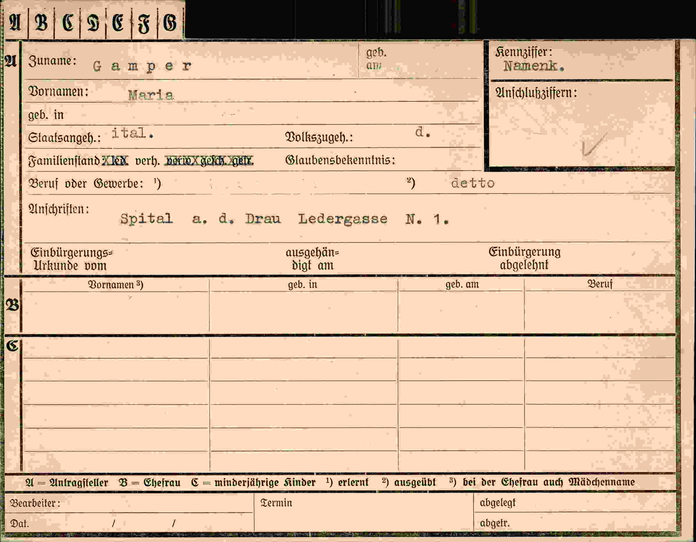Click the 'geb. in' column header in section B
This screenshot has width=696, height=542.
tap(302, 284)
